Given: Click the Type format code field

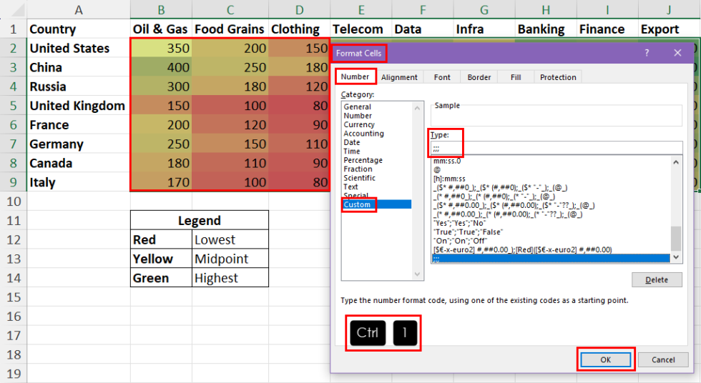Looking at the screenshot, I should [557, 148].
